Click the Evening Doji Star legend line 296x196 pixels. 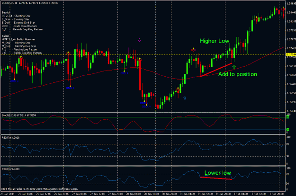(x=18, y=23)
